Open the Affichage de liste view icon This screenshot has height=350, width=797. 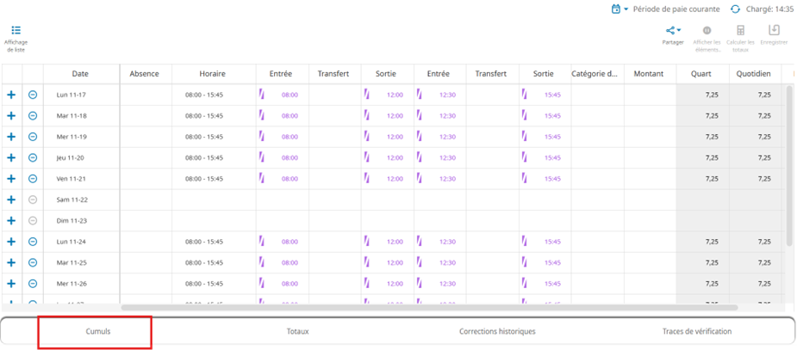pos(16,31)
